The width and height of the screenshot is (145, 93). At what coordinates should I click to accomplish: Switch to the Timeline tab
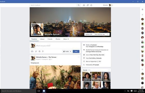(34, 39)
